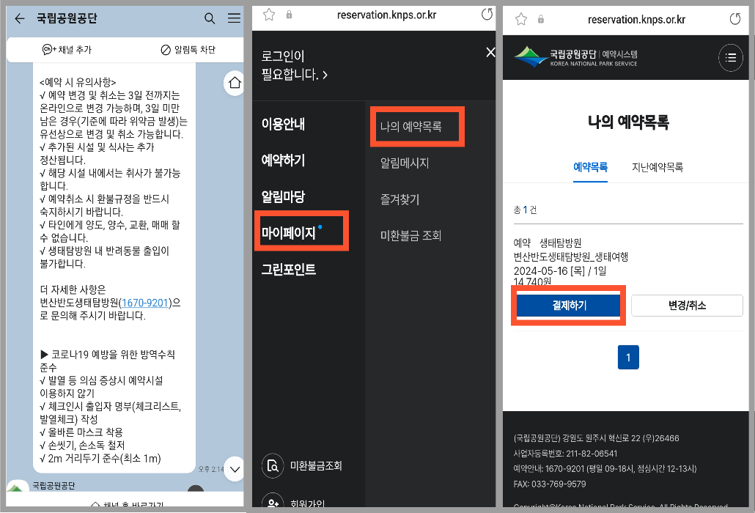
Task: Tap 로그인이 필요합니다 to log in
Action: pos(294,65)
